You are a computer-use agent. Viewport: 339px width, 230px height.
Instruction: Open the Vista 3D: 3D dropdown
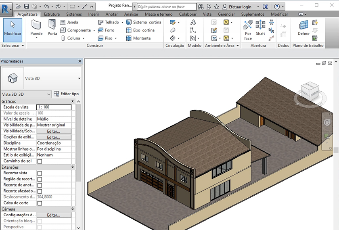coord(27,94)
